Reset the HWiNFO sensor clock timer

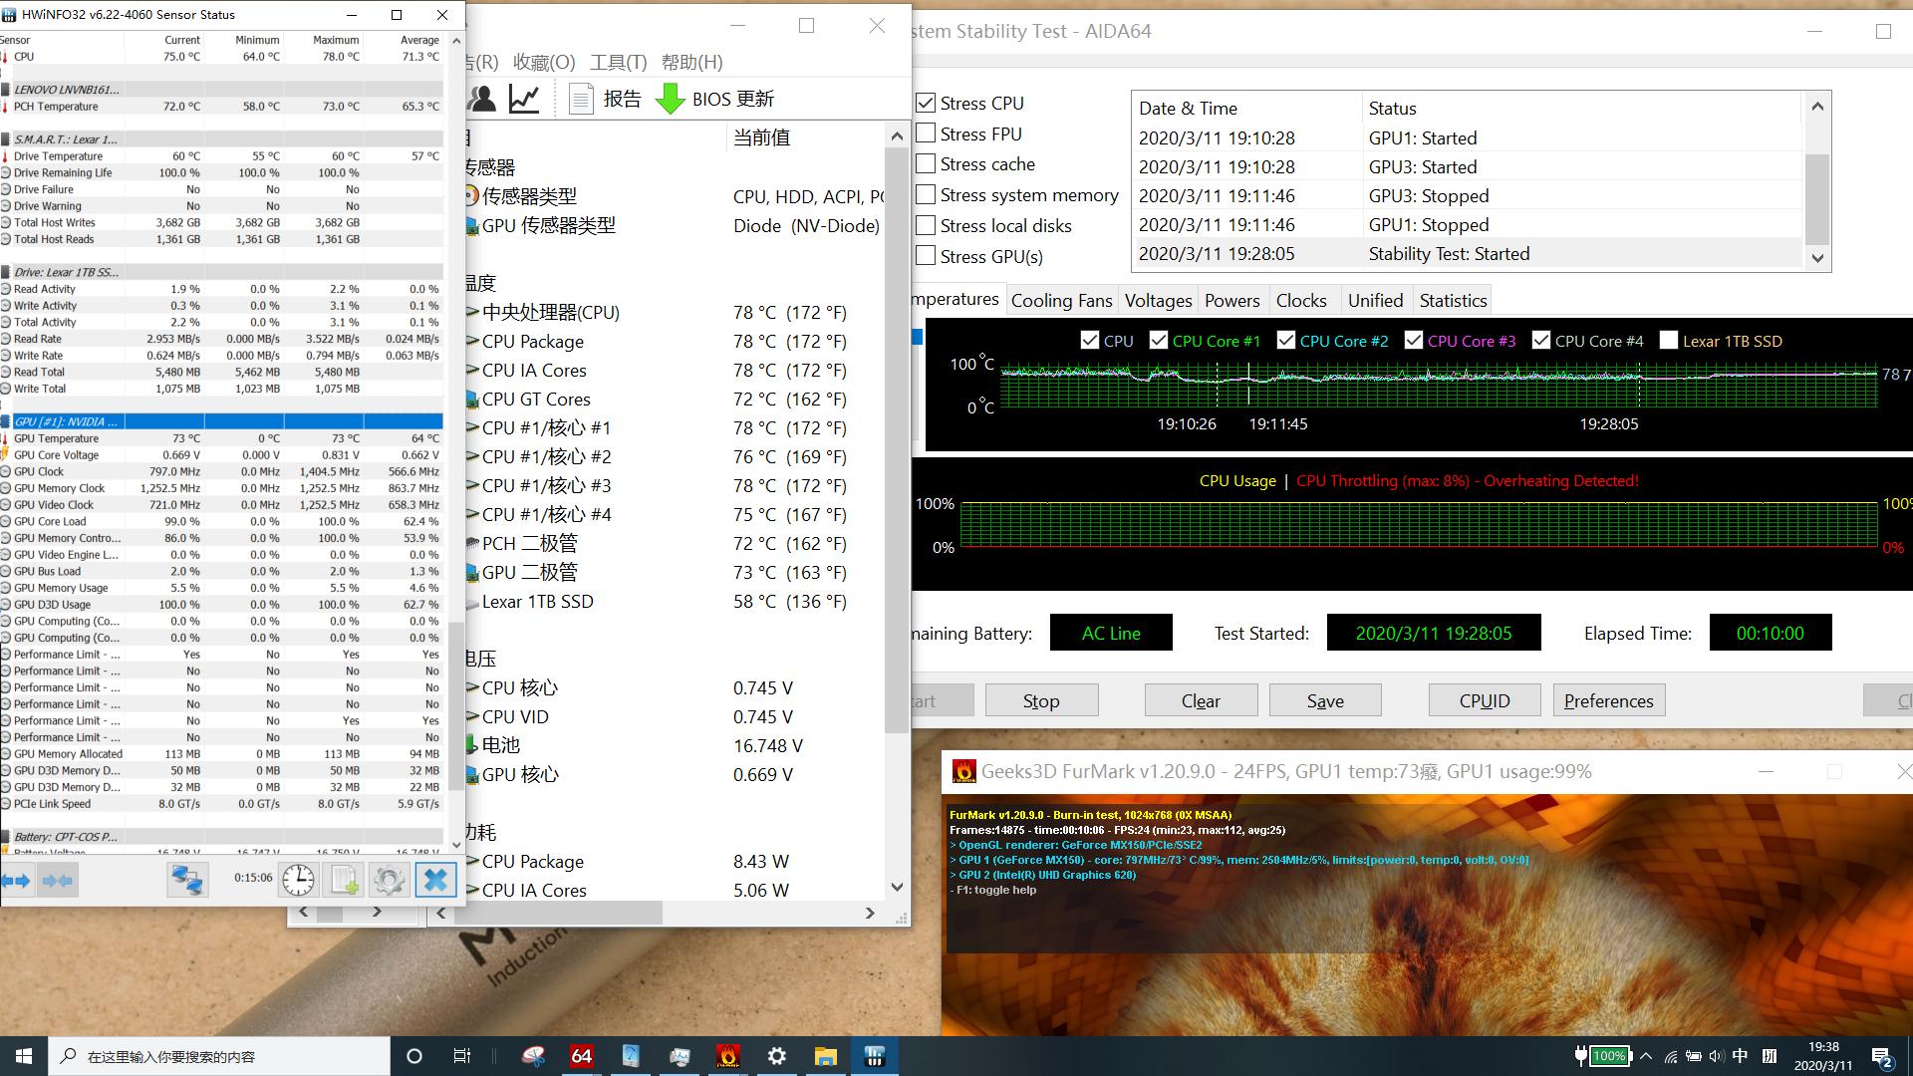pos(298,881)
